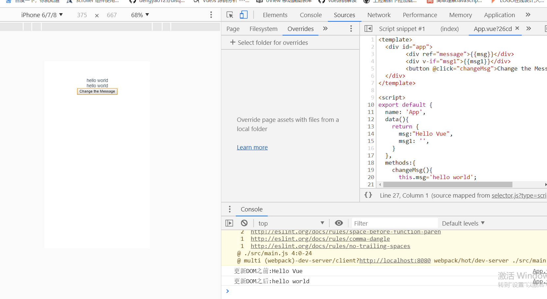Viewport: 547px width, 299px height.
Task: Clear the console with the ban icon
Action: point(244,223)
